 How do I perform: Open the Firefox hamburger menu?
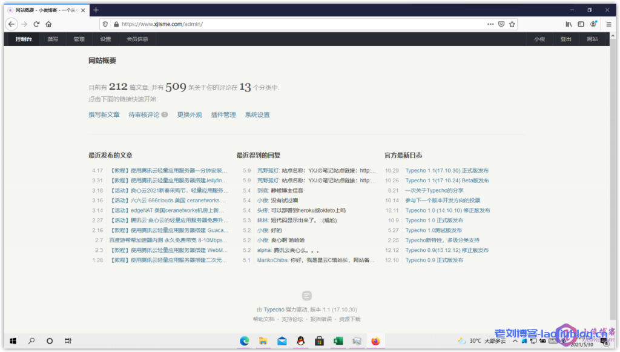pos(608,24)
